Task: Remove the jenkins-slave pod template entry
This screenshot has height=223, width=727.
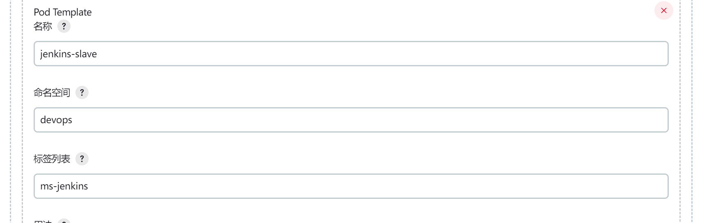Action: pos(663,11)
